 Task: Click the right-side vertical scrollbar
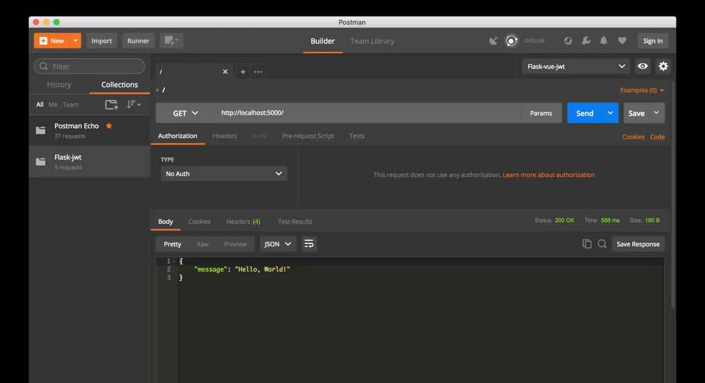point(673,193)
